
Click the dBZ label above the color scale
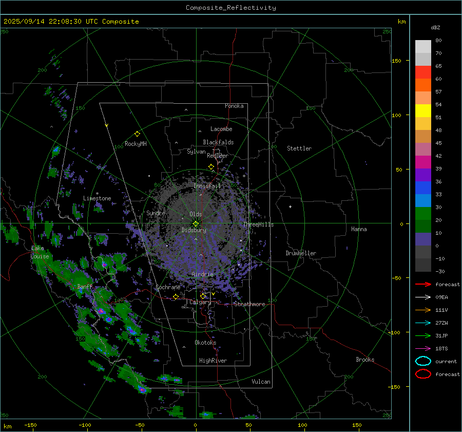[x=435, y=28]
